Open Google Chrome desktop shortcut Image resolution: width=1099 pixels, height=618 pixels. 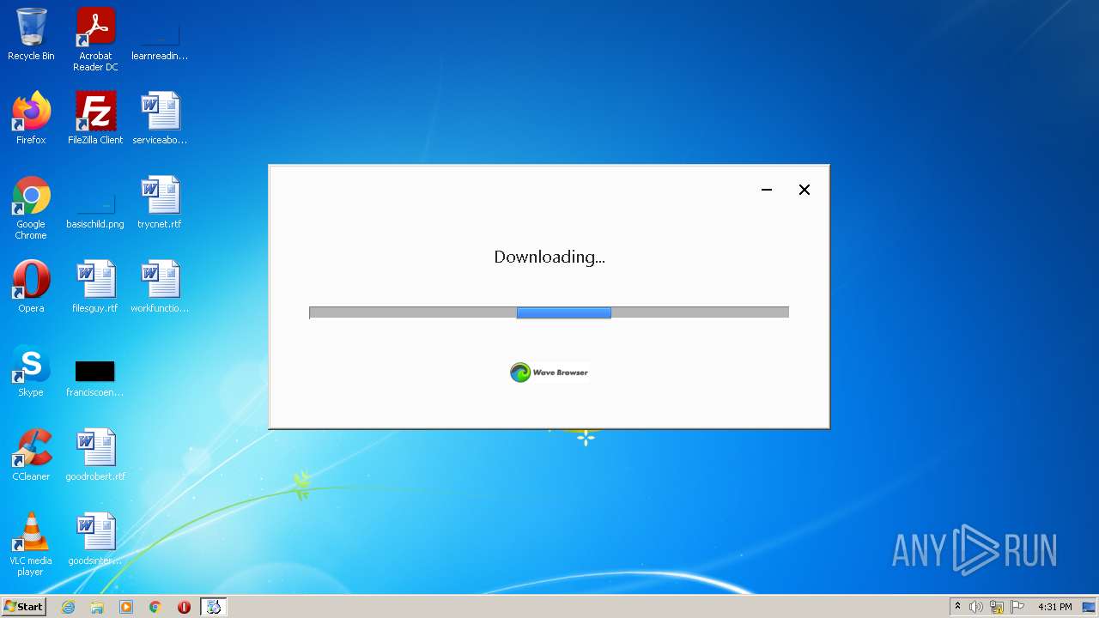pyautogui.click(x=31, y=209)
